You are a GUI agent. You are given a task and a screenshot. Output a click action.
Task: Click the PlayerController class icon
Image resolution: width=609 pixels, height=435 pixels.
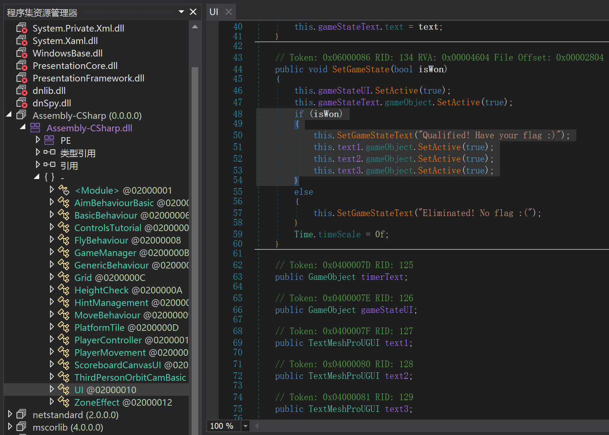(x=64, y=340)
